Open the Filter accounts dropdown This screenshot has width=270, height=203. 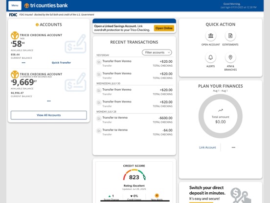point(157,52)
